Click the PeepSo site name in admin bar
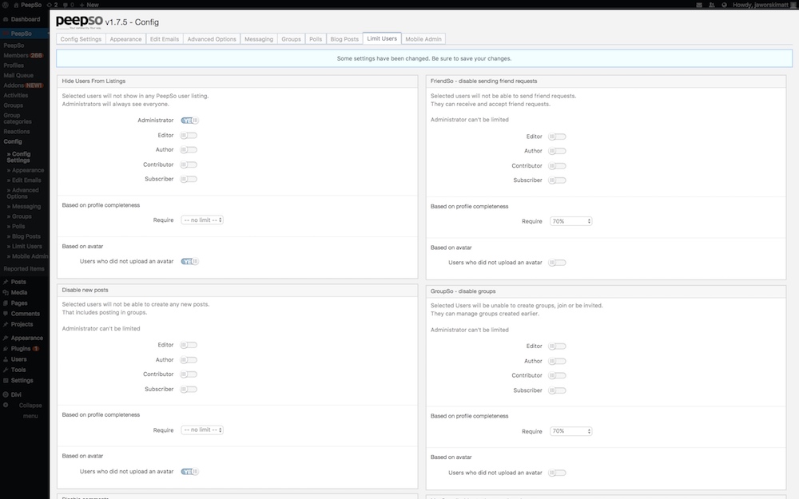 [27, 5]
